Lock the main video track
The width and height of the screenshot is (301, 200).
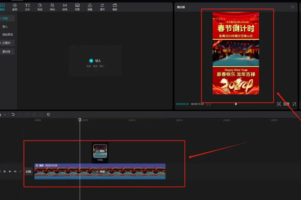5,171
